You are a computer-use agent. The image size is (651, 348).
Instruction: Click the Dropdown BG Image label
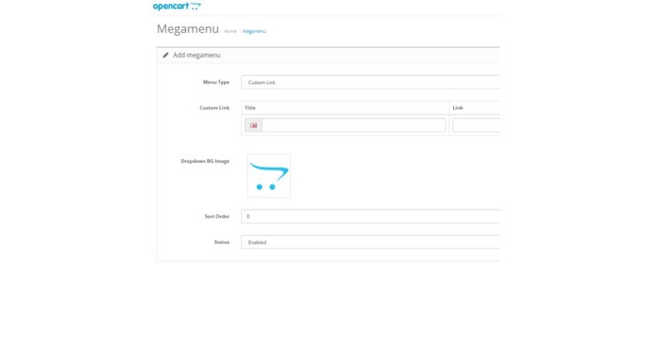click(x=205, y=161)
